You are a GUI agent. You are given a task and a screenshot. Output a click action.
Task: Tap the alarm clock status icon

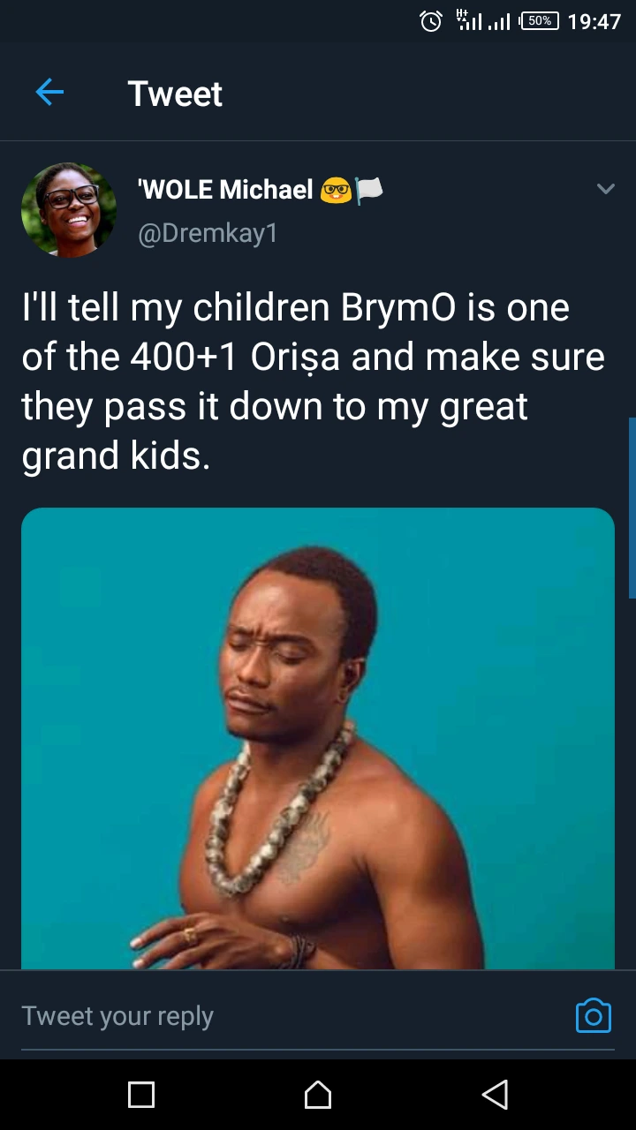click(x=431, y=21)
